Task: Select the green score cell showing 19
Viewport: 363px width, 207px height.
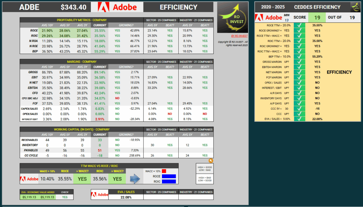Action: click(317, 17)
